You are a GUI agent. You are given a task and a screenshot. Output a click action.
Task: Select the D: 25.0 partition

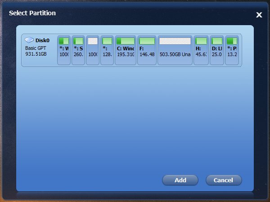tap(217, 50)
